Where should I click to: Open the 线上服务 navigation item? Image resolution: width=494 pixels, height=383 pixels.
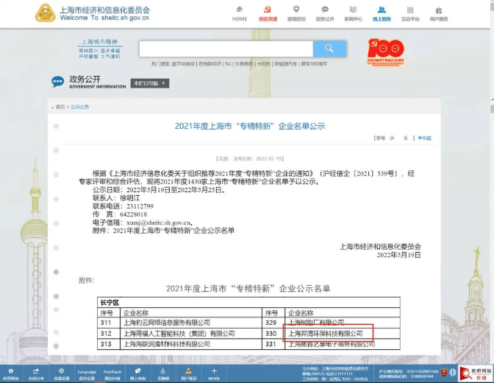tap(382, 13)
